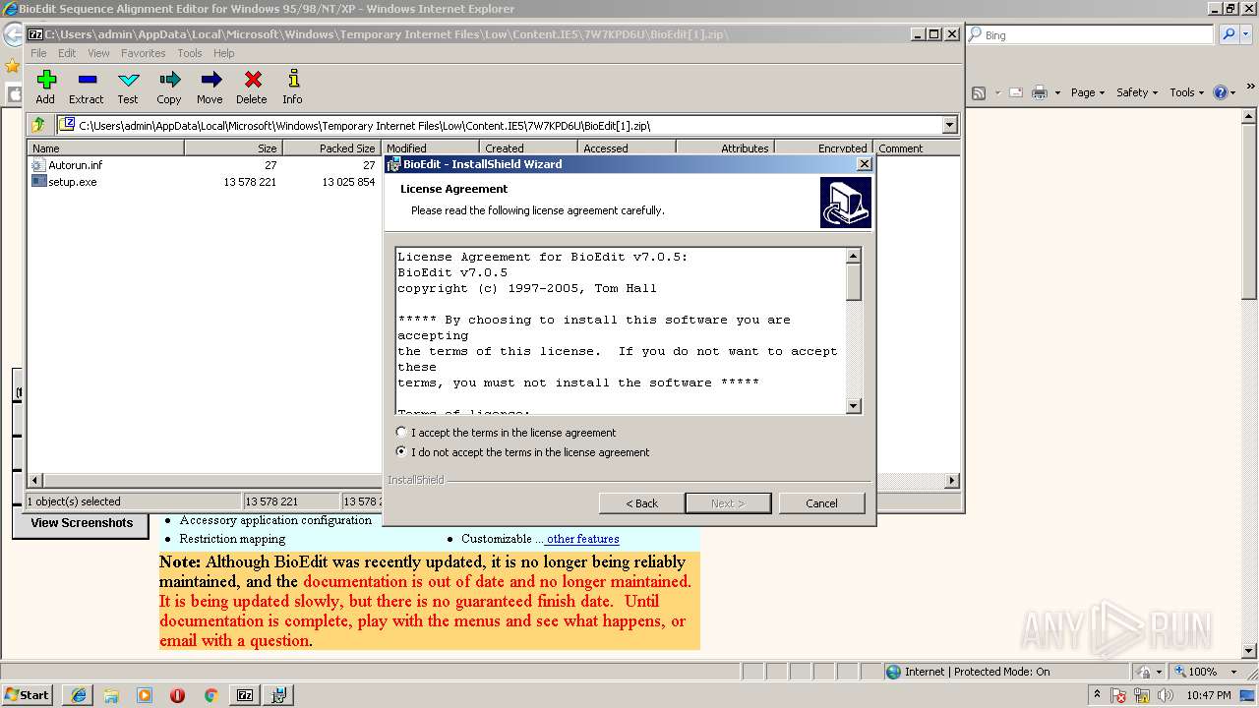Click the taskbar clock showing 10:47 PM
Image resolution: width=1259 pixels, height=708 pixels.
coord(1209,695)
